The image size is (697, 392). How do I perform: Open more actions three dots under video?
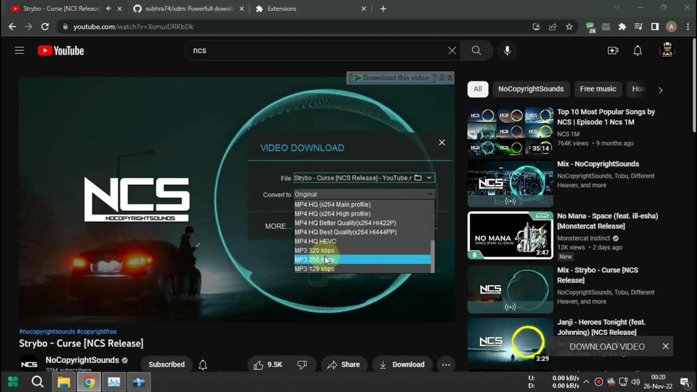[446, 365]
